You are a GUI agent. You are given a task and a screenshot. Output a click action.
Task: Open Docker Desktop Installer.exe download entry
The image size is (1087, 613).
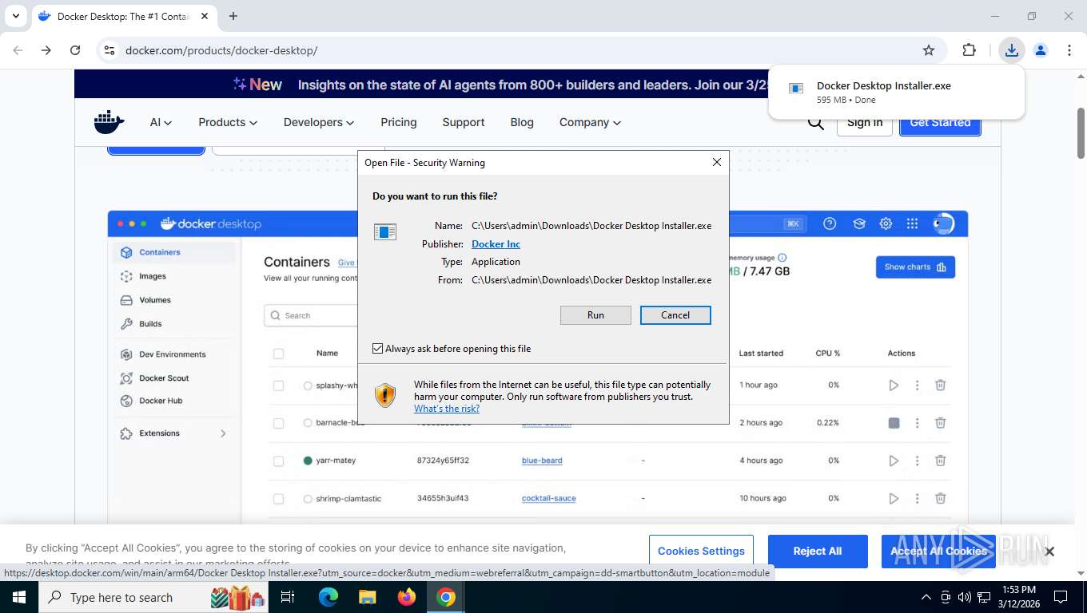tap(897, 92)
